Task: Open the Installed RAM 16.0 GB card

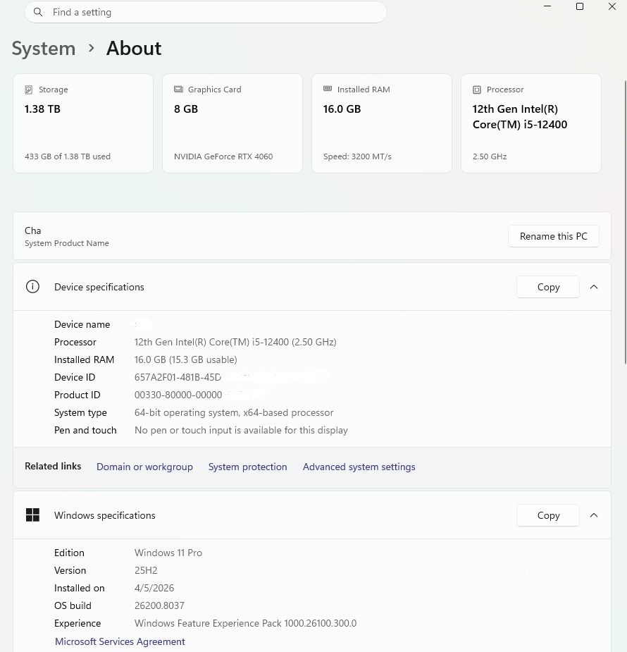Action: click(x=382, y=123)
